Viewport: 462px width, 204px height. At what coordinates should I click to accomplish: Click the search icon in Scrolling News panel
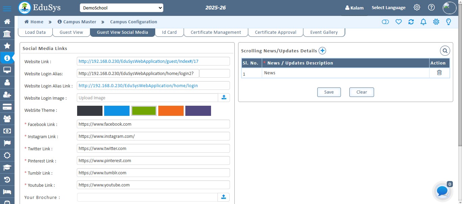tap(445, 50)
